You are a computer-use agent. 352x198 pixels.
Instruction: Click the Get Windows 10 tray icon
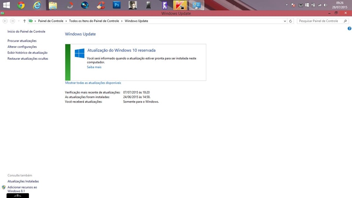pyautogui.click(x=307, y=5)
